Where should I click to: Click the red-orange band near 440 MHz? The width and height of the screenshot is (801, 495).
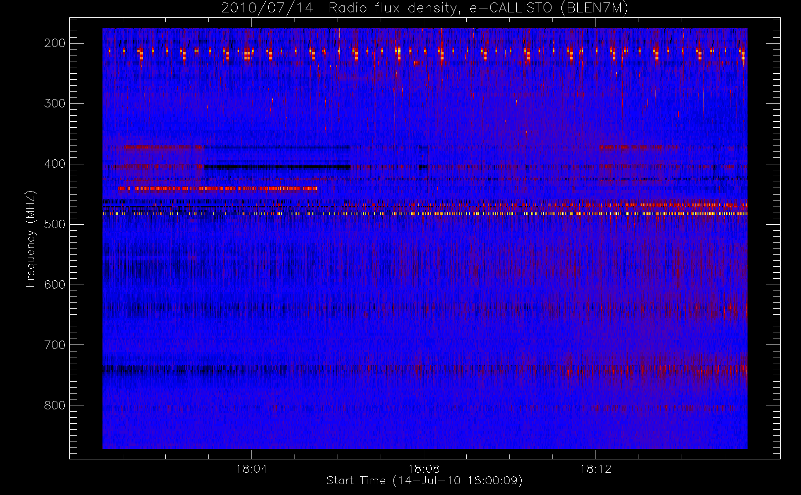pyautogui.click(x=218, y=189)
